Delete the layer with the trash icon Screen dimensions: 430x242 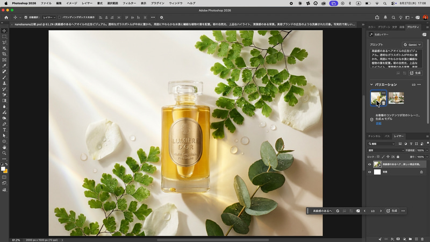click(422, 239)
